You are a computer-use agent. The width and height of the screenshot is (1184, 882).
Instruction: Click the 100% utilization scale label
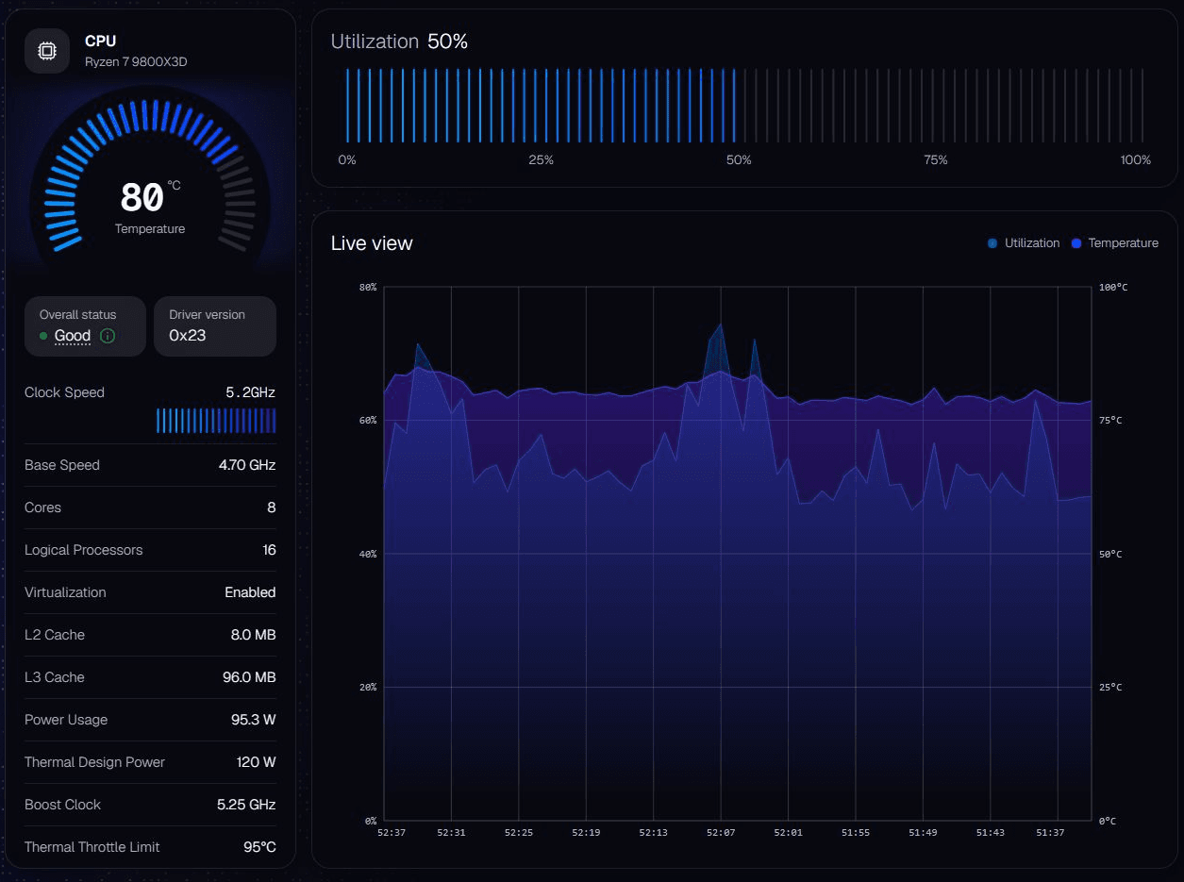pyautogui.click(x=1136, y=160)
